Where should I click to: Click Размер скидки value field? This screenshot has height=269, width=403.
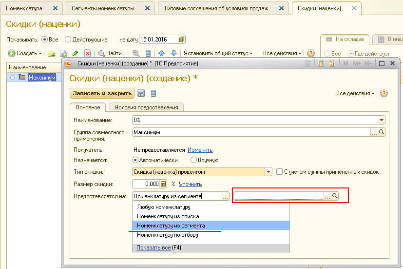point(146,184)
